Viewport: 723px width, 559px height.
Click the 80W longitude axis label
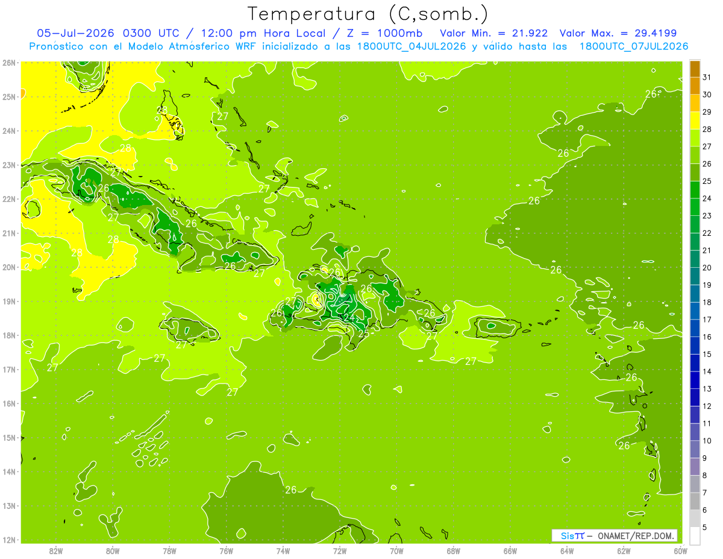112,551
